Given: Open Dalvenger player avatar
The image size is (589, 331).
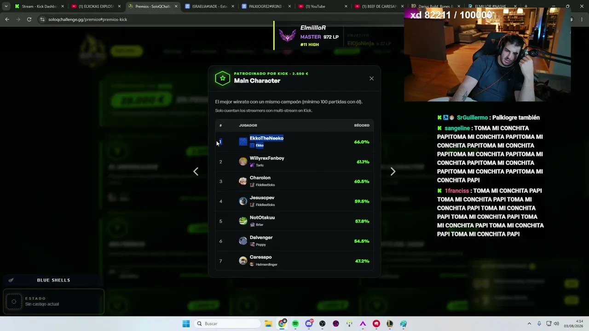Looking at the screenshot, I should [x=243, y=241].
